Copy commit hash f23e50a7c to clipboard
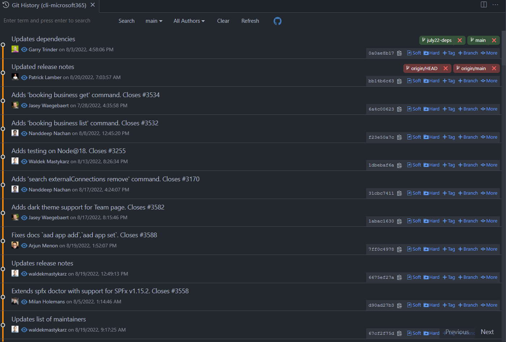Image resolution: width=506 pixels, height=342 pixels. tap(399, 137)
